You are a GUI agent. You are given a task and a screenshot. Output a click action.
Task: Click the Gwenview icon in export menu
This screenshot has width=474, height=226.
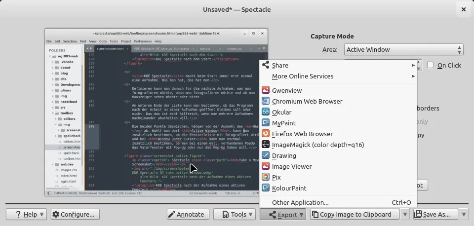[266, 91]
